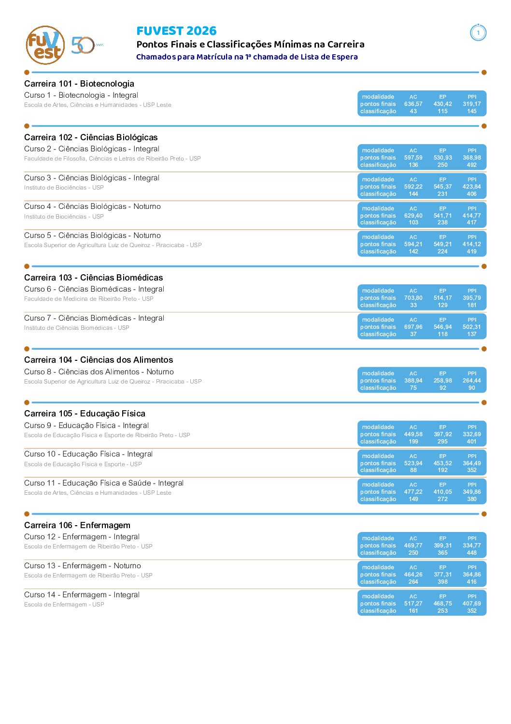Select the Carreira 101 - Biotecnologia heading
Image resolution: width=511 pixels, height=724 pixels.
[x=79, y=84]
